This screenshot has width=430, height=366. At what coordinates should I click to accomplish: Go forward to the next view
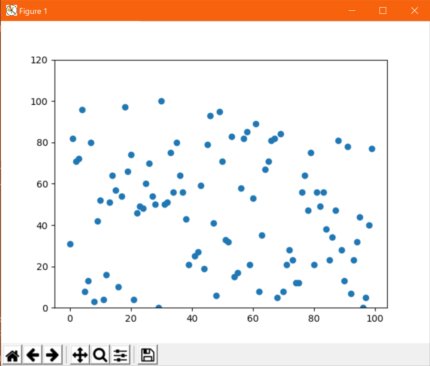coord(52,354)
